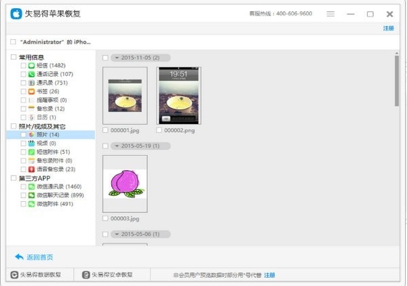Click the vertical scrollbar in photo pane
Viewport: 407px width, 286px height.
pos(396,81)
